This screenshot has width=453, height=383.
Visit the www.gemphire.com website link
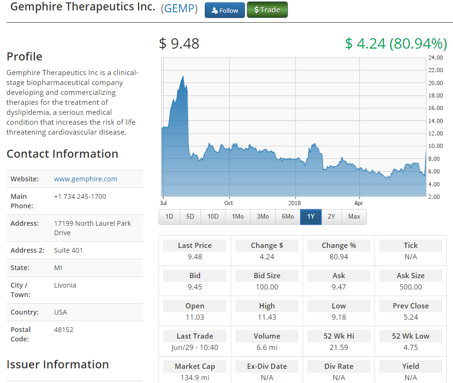(86, 179)
